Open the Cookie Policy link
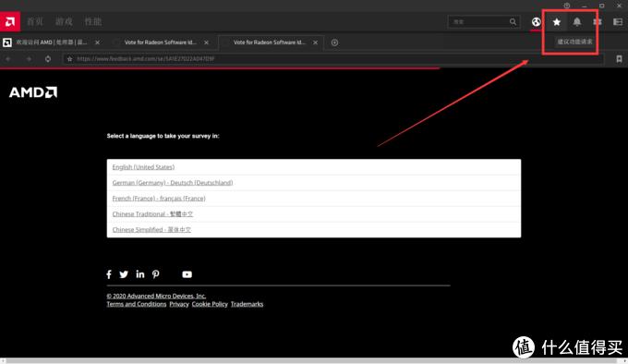Screen dimensions: 628x364 tap(210, 304)
